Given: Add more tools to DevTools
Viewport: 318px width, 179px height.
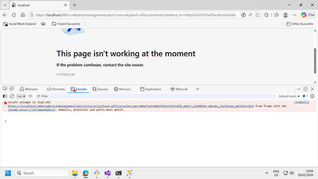Looking at the screenshot, I should point(198,89).
